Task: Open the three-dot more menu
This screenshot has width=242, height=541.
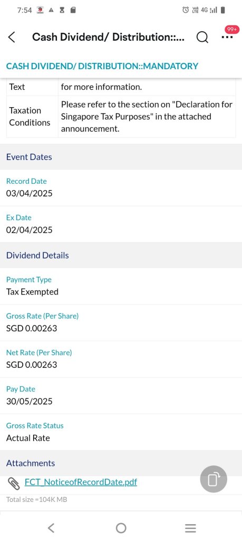Action: (x=227, y=37)
